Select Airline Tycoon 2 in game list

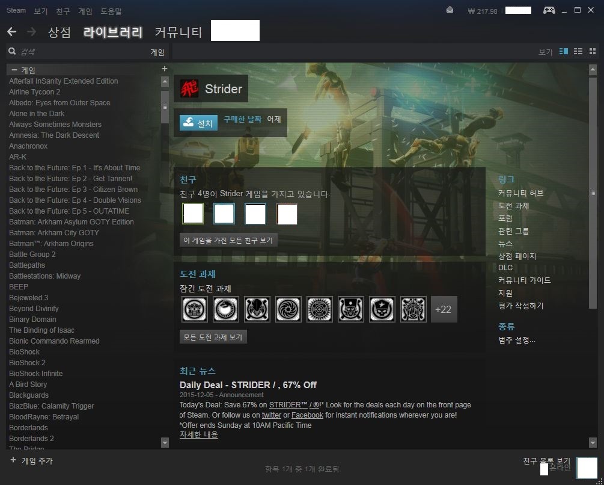pos(35,92)
